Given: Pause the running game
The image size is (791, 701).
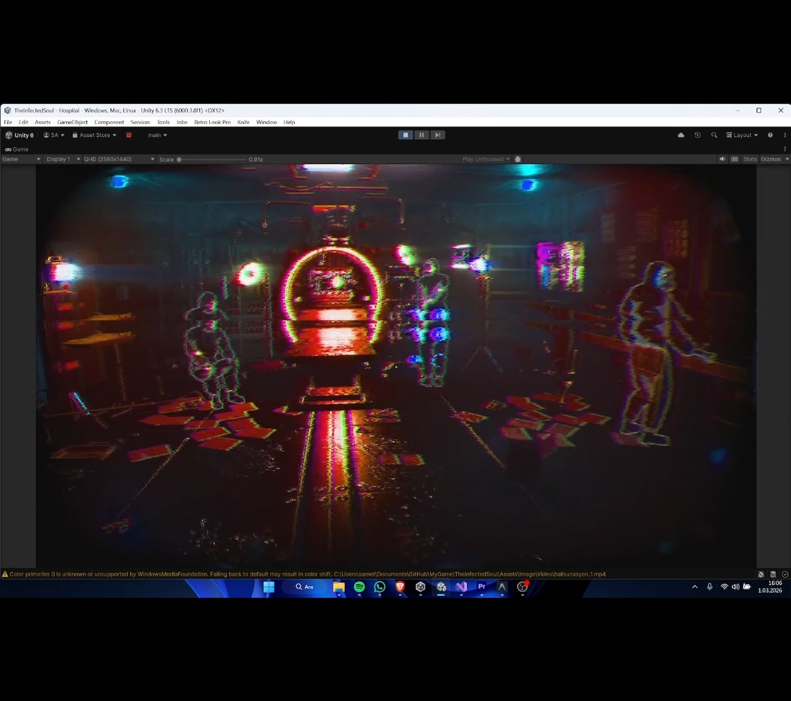Looking at the screenshot, I should coord(421,135).
